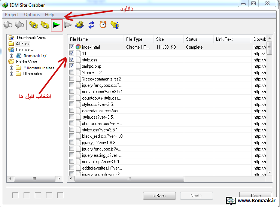Click the left tree scroll right arrow
The height and width of the screenshot is (207, 280).
59,179
